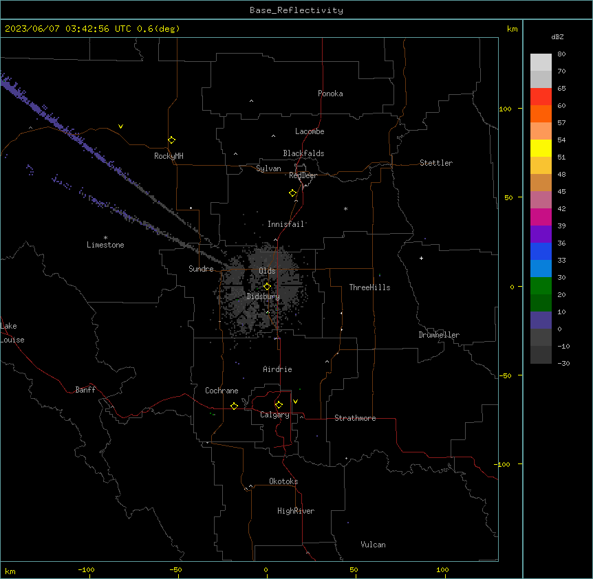Click the yellow diamond marker above Calgary label
The height and width of the screenshot is (579, 593).
(279, 405)
